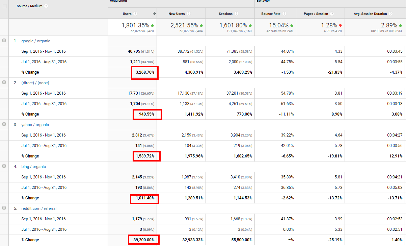Check the google / organic row checkbox
The image size is (406, 246).
click(4, 41)
